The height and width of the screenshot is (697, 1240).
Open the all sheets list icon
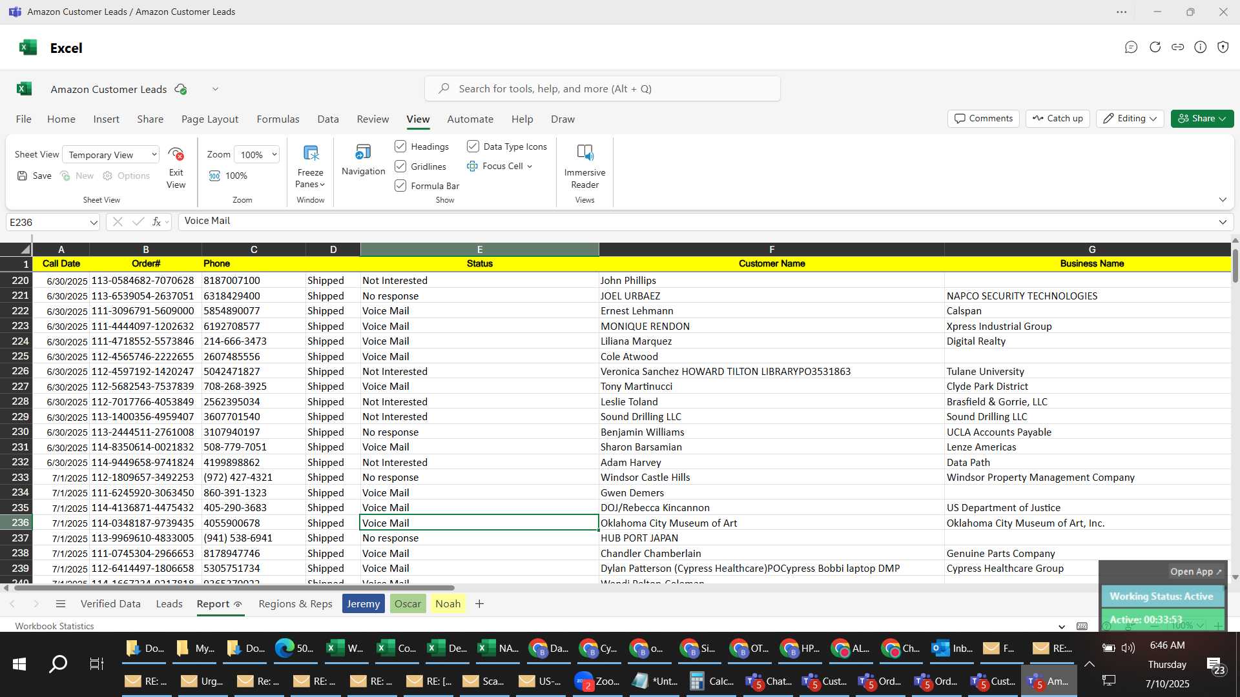point(61,604)
